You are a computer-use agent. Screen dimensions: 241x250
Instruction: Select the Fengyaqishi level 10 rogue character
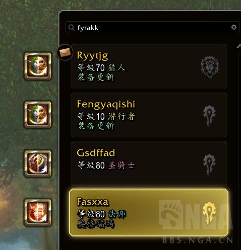pyautogui.click(x=149, y=115)
